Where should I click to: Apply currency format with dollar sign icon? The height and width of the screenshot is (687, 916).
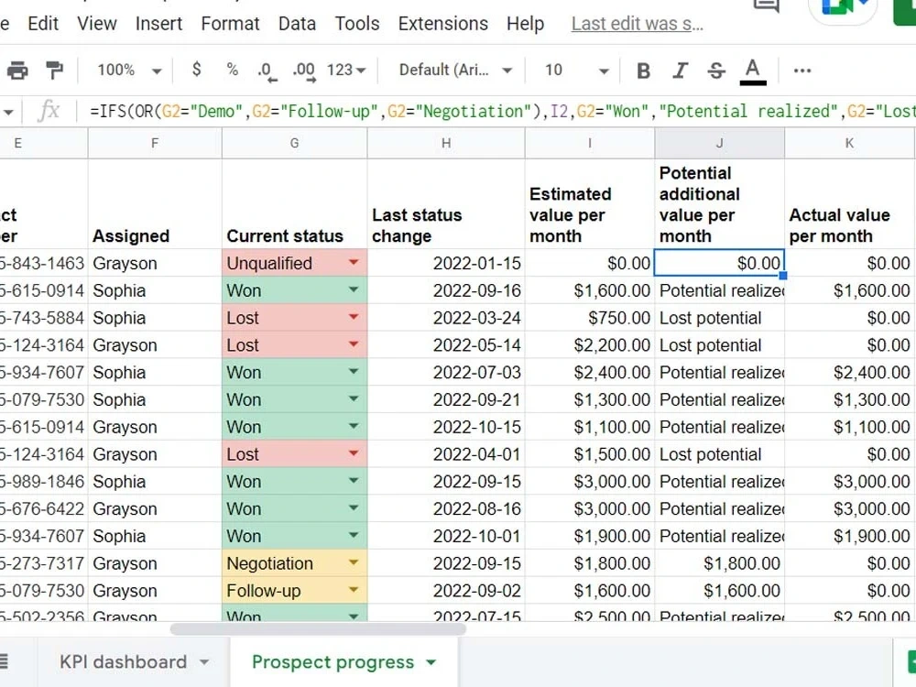197,70
